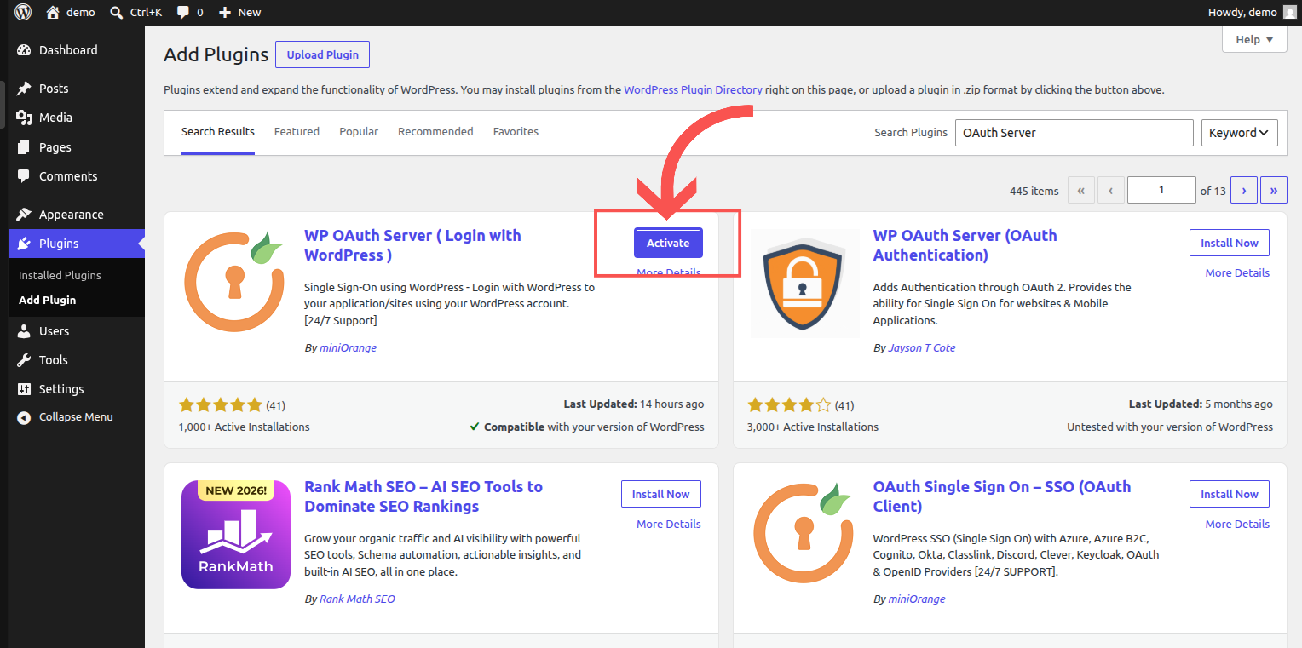This screenshot has height=648, width=1302.
Task: Click the Tools wrench icon
Action: (x=24, y=360)
